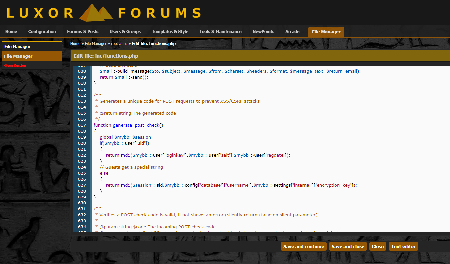Screen dimensions: 450x264
Task: Click 'Edit file: functions.php' breadcrumb text
Action: coord(154,44)
